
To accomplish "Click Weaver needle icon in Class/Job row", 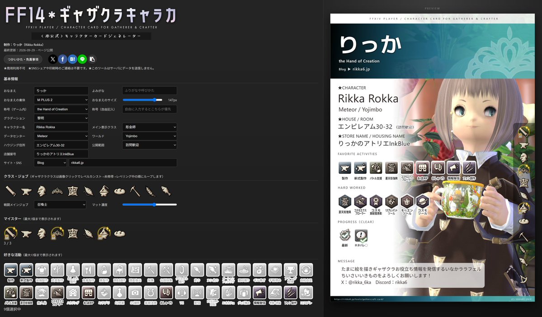I will [88, 191].
